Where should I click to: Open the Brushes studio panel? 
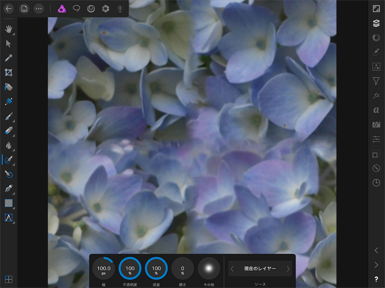[x=376, y=52]
